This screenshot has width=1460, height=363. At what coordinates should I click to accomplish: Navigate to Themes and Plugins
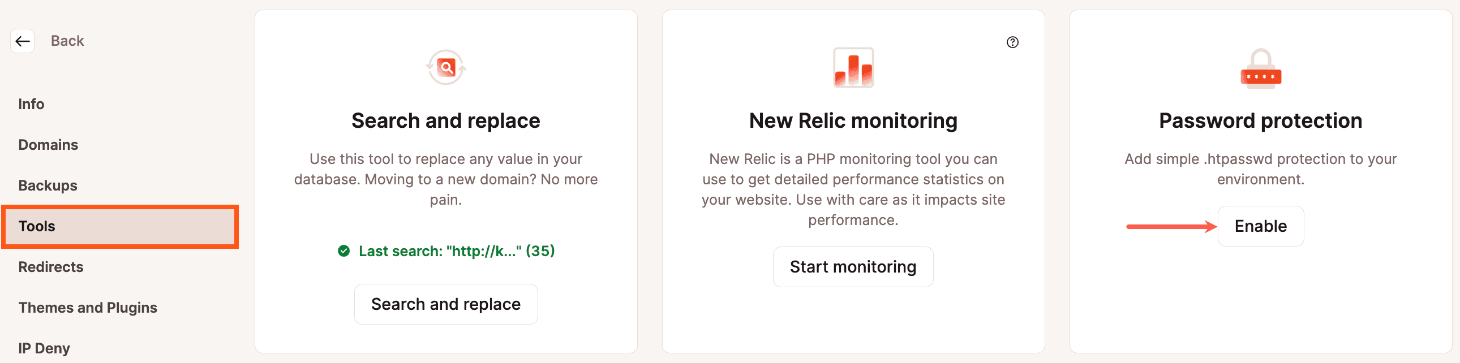pos(88,308)
